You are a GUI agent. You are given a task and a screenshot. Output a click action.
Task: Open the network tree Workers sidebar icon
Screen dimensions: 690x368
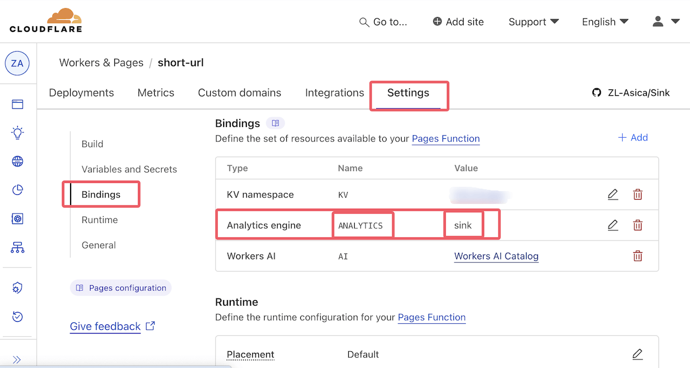click(x=17, y=248)
